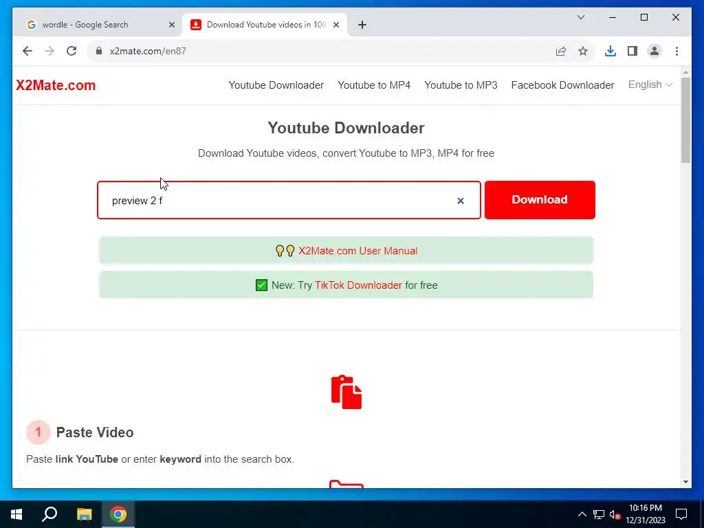Image resolution: width=704 pixels, height=528 pixels.
Task: Go back to the previous page
Action: [27, 51]
